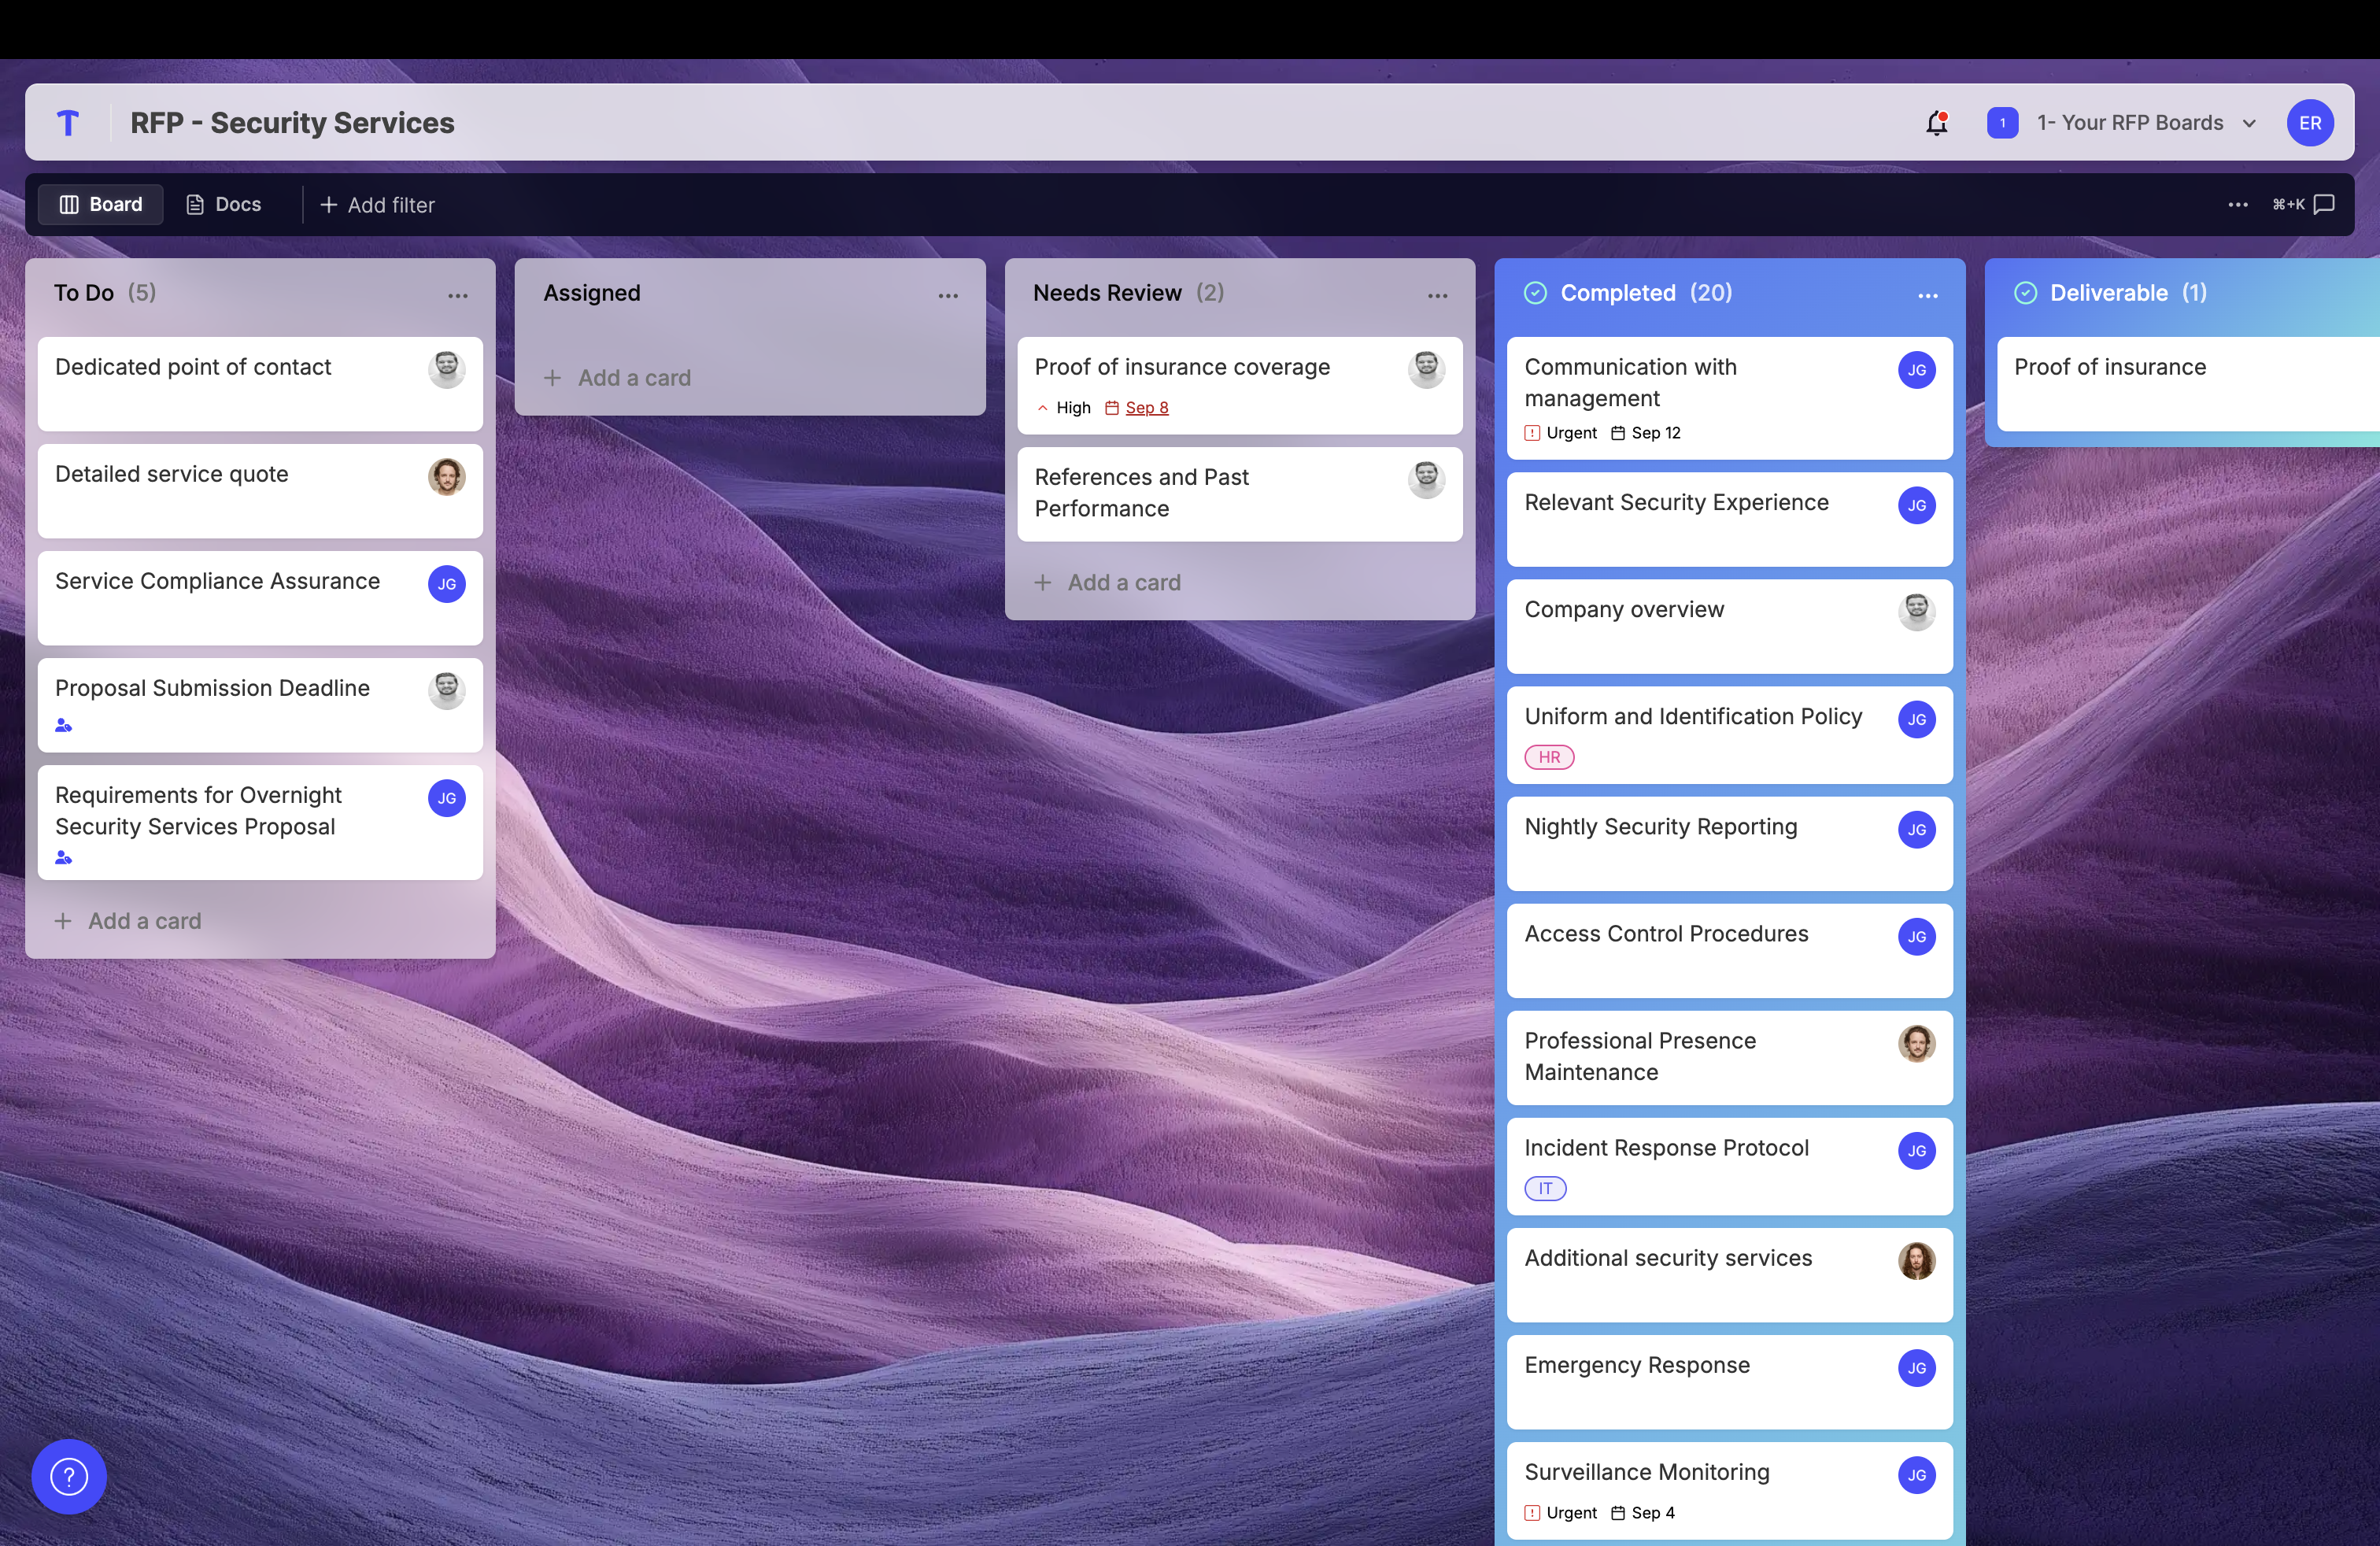
Task: Click Add filter button
Action: pyautogui.click(x=377, y=205)
